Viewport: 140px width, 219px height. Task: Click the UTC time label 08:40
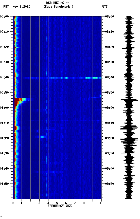click(110, 77)
